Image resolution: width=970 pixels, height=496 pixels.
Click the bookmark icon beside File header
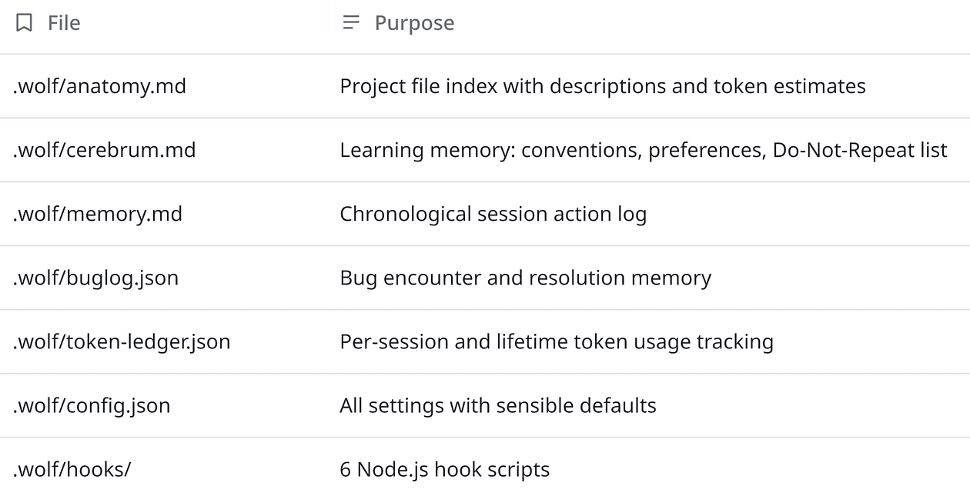[x=25, y=23]
